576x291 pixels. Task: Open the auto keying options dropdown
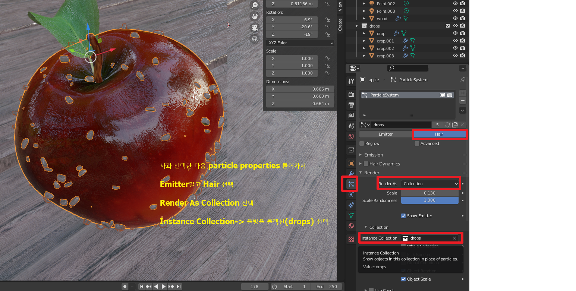[132, 287]
